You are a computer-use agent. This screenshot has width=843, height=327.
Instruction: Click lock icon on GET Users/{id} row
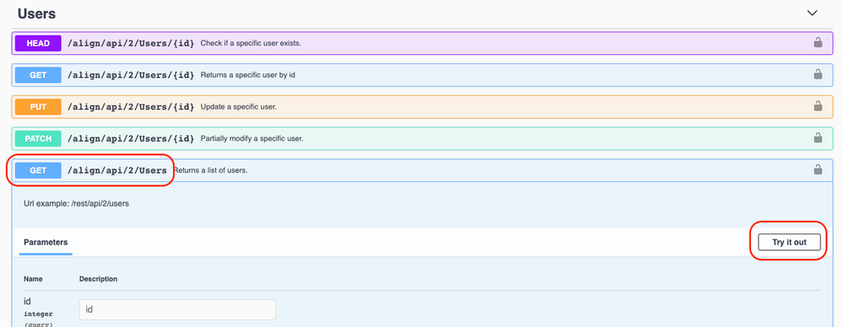(x=818, y=74)
